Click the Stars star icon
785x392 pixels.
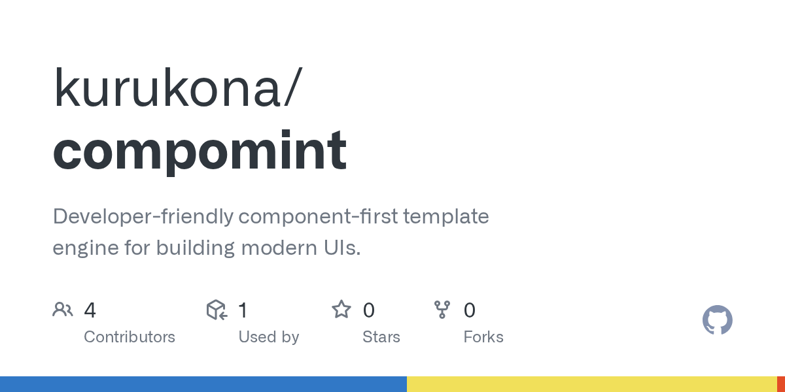pos(341,310)
